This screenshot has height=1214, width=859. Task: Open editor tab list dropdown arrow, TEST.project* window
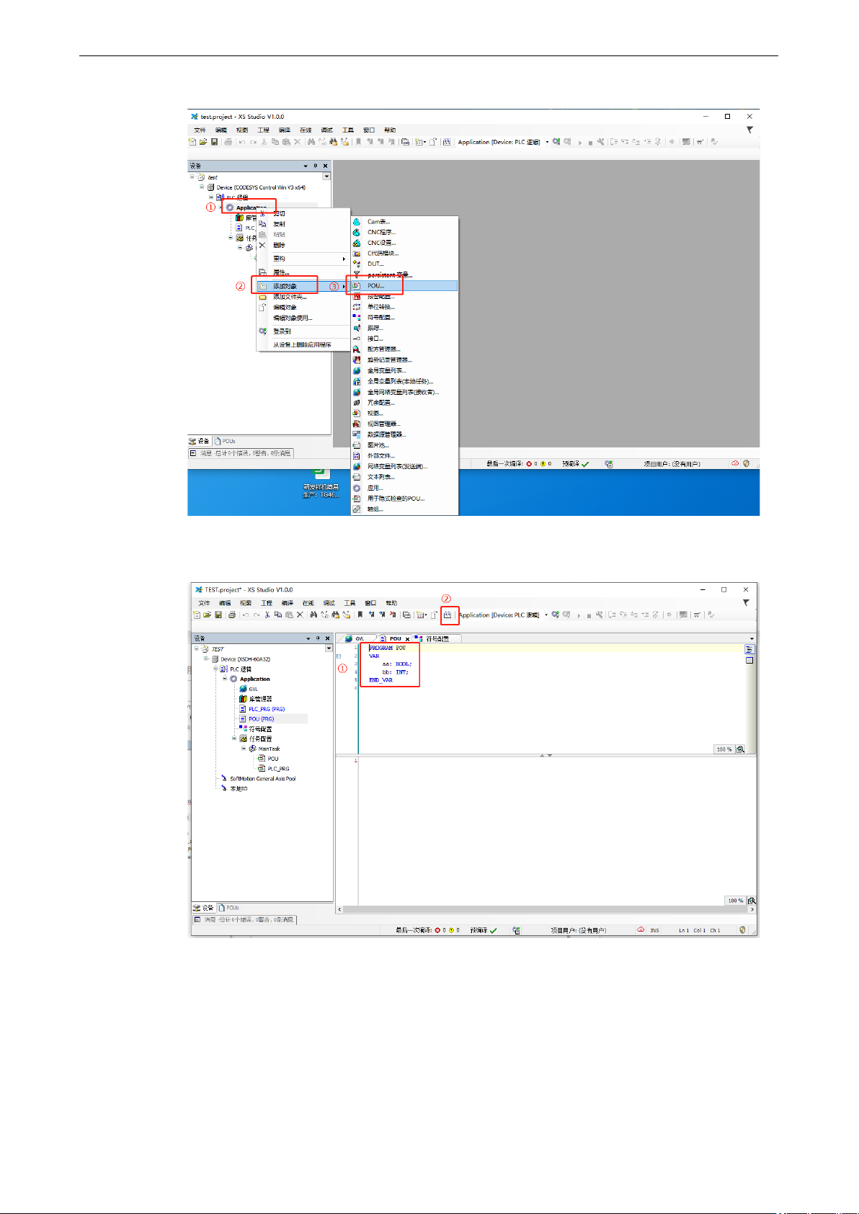(752, 638)
